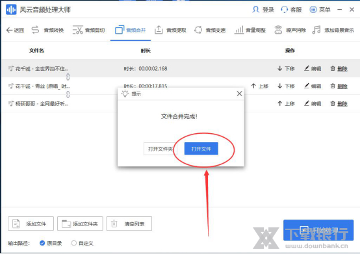Select the 原目录 output radio
The width and height of the screenshot is (360, 254).
[x=42, y=243]
